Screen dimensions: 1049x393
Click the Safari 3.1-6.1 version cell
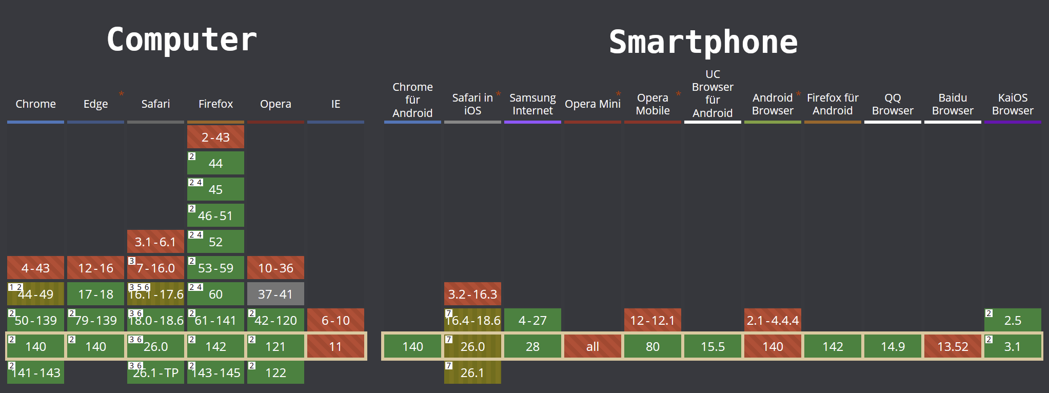pyautogui.click(x=155, y=242)
